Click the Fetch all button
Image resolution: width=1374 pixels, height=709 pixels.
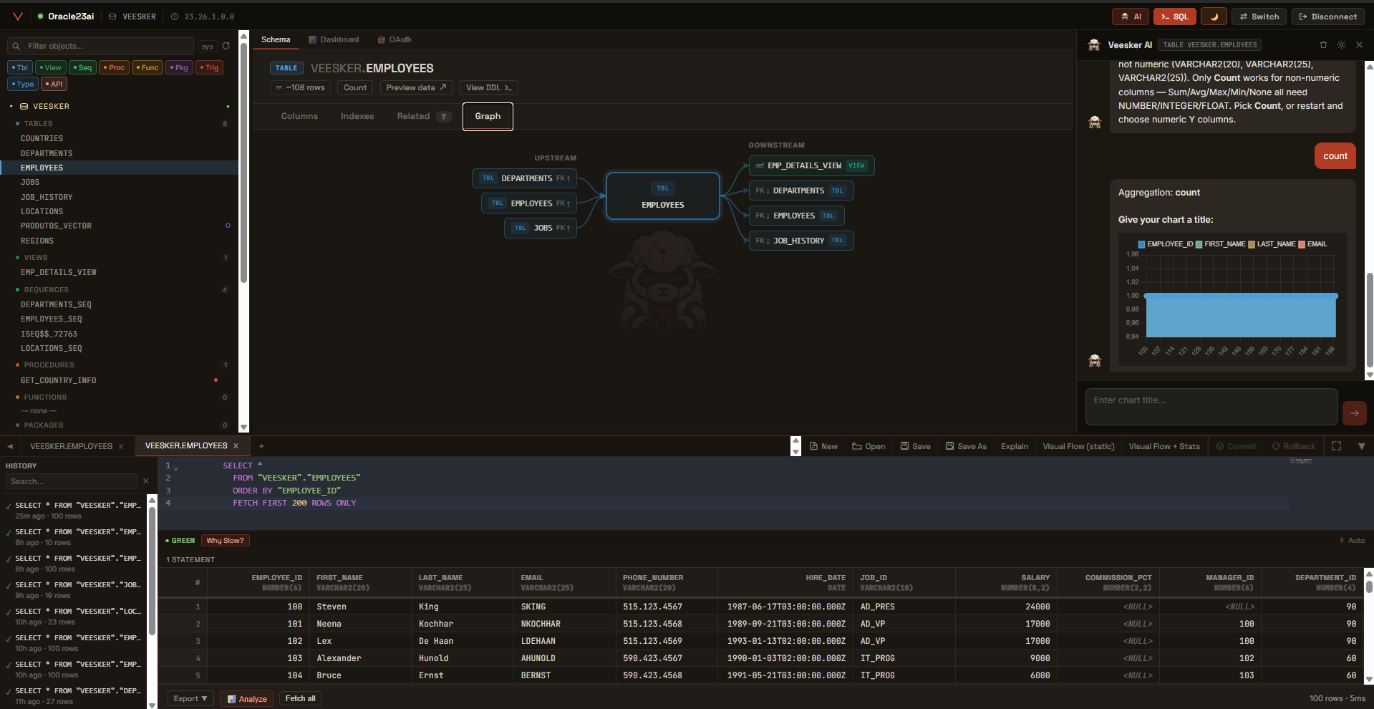pos(300,698)
